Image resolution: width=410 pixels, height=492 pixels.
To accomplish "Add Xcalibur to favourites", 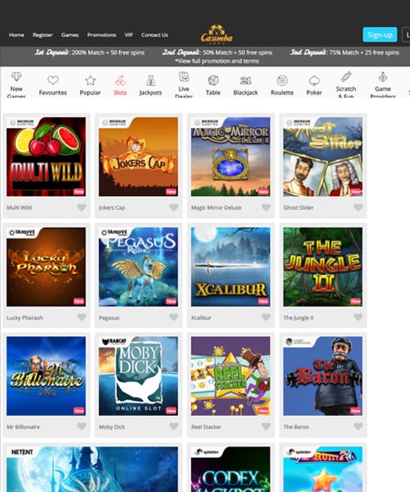I will click(266, 317).
